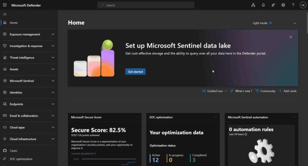
Task: Open the Help question mark icon
Action: [x=293, y=5]
